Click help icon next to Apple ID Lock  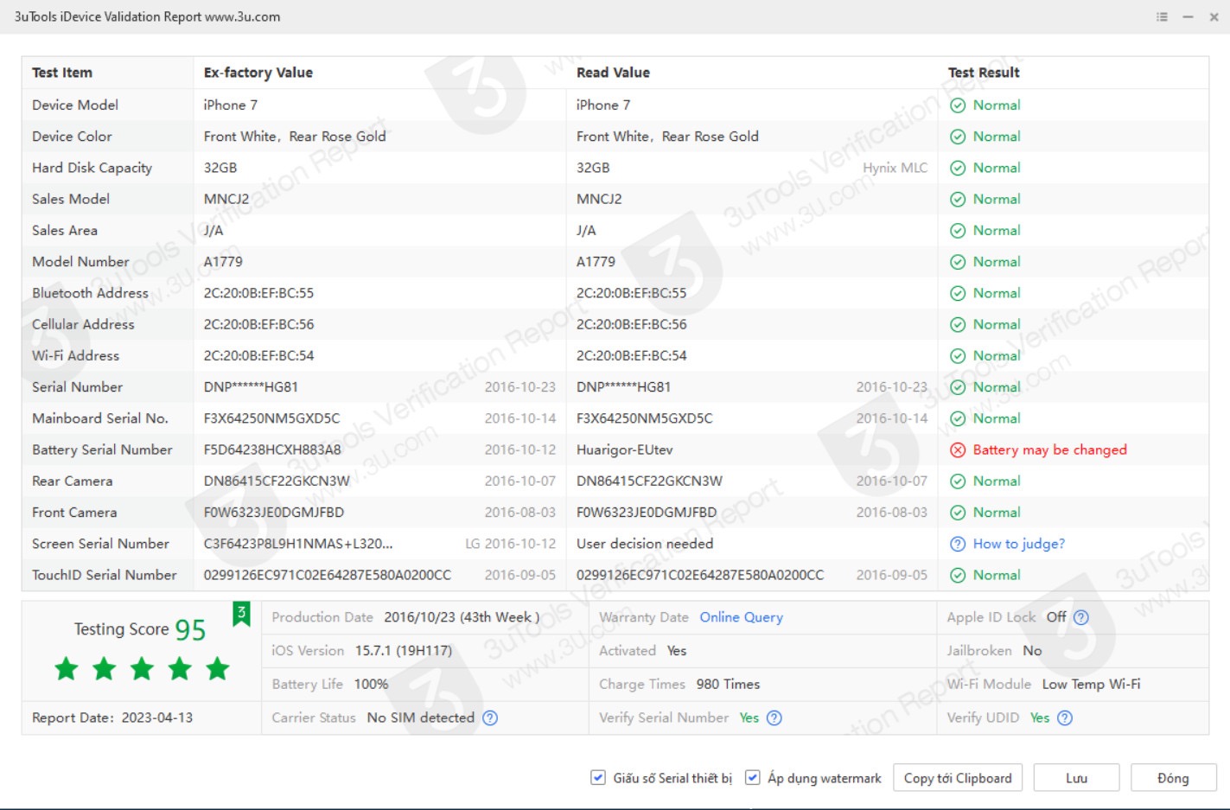1080,617
